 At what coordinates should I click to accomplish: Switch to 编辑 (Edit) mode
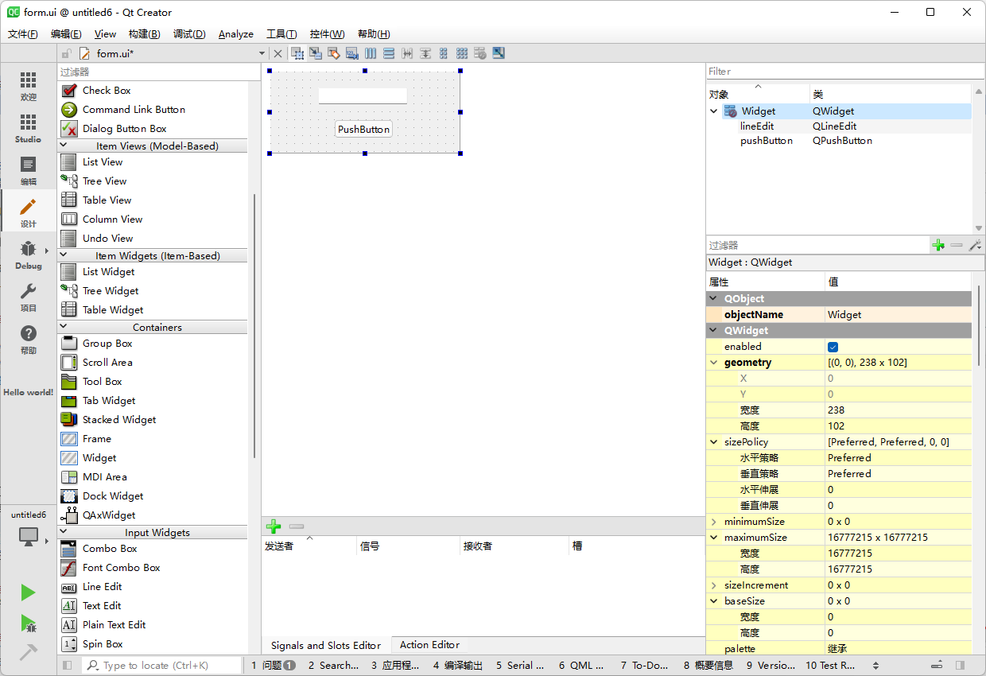[x=29, y=171]
